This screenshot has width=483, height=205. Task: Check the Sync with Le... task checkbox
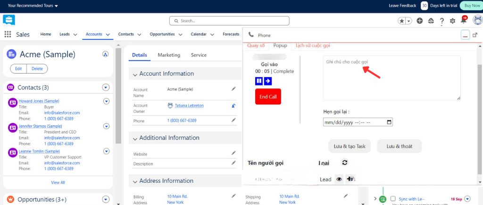(x=393, y=198)
